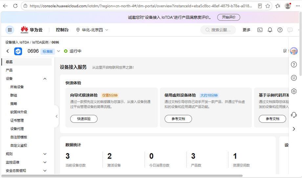Click the 产品数 statistic

point(196,160)
